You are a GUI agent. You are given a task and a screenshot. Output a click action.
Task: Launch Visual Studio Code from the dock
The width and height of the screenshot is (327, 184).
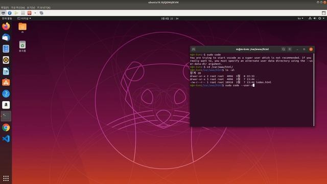point(6,139)
